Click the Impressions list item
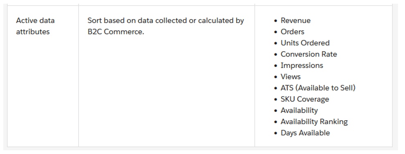Screen dimensions: 405x154 coord(302,66)
